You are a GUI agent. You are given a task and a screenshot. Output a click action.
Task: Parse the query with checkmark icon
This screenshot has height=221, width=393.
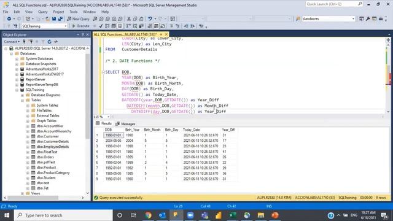(x=101, y=26)
